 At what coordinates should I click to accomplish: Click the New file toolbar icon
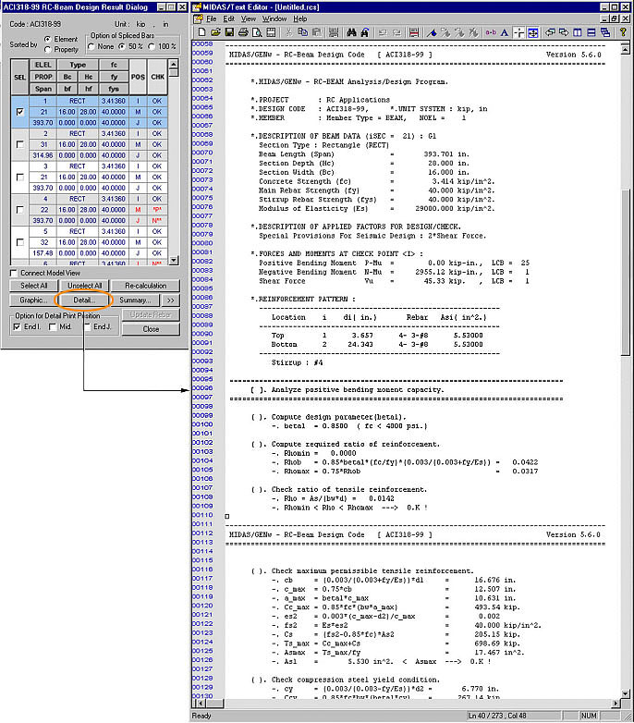point(202,33)
